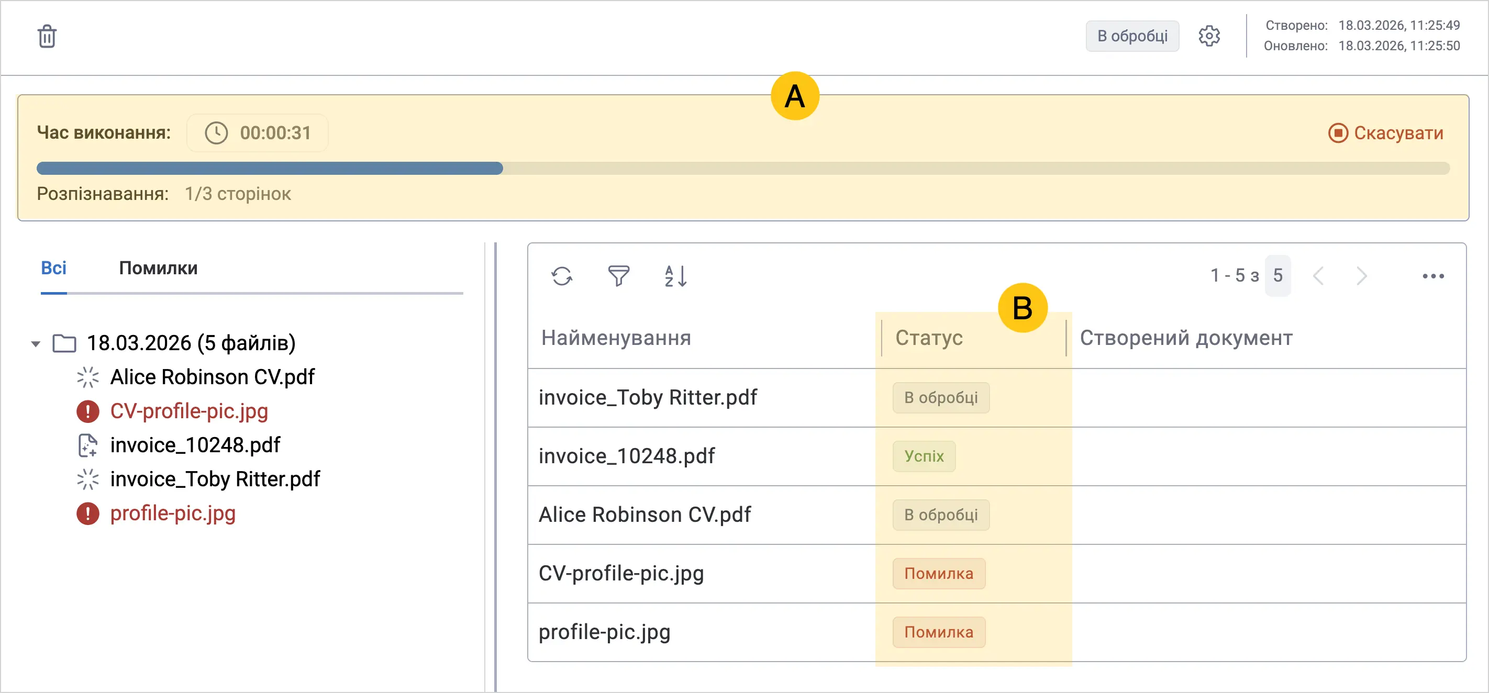Click the recognition progress bar

click(x=743, y=168)
